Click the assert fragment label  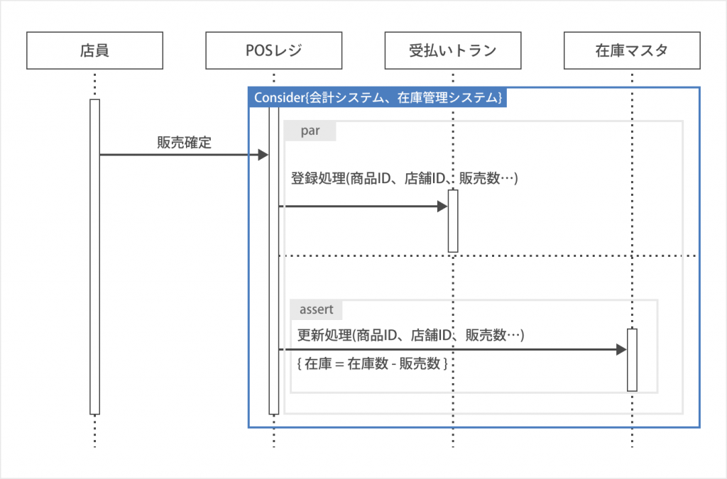(x=317, y=309)
